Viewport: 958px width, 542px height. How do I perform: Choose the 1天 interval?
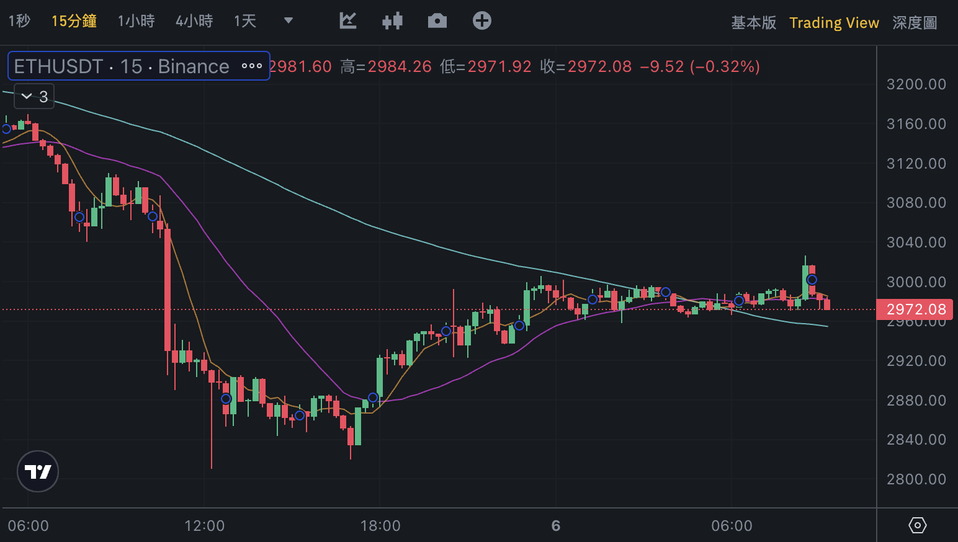click(x=244, y=21)
